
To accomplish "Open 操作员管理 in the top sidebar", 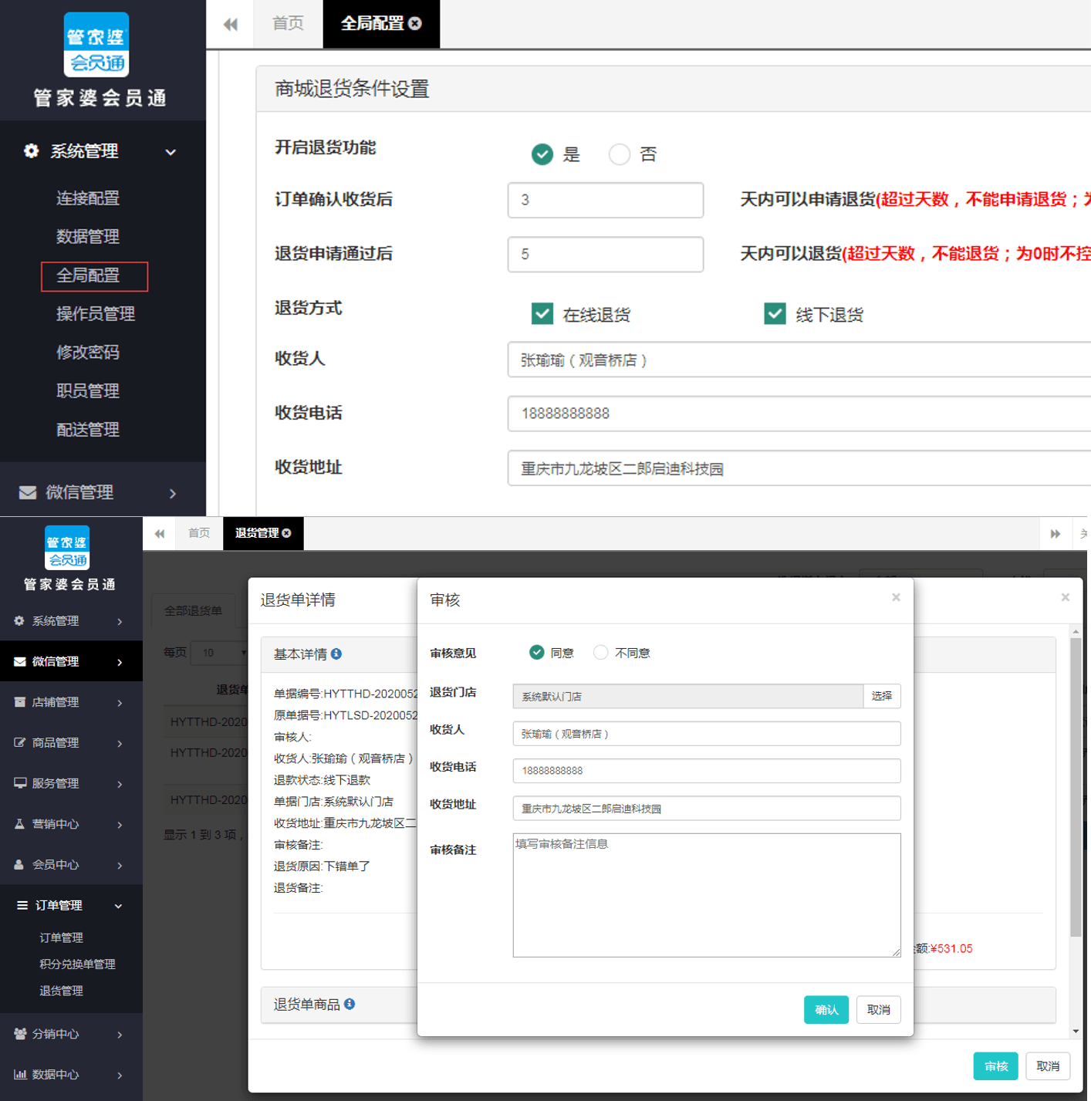I will (96, 314).
